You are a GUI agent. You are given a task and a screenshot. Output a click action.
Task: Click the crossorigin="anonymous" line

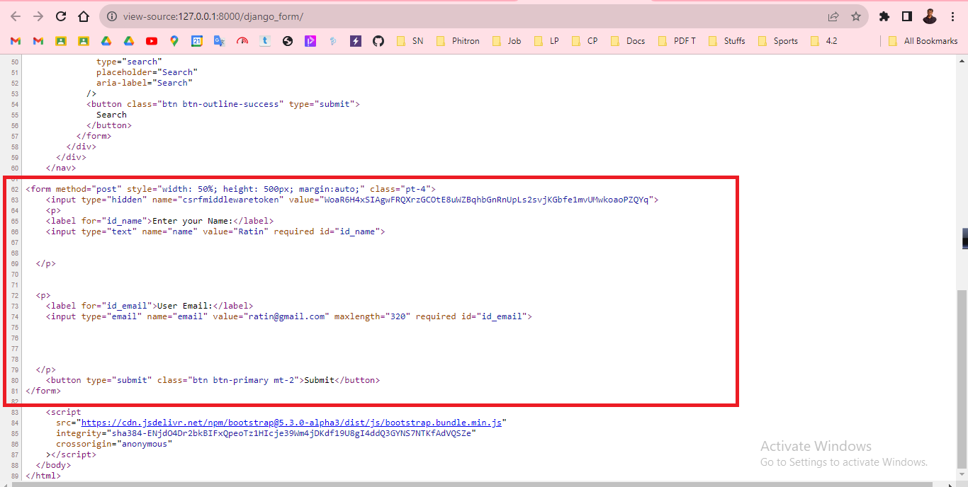pyautogui.click(x=114, y=444)
